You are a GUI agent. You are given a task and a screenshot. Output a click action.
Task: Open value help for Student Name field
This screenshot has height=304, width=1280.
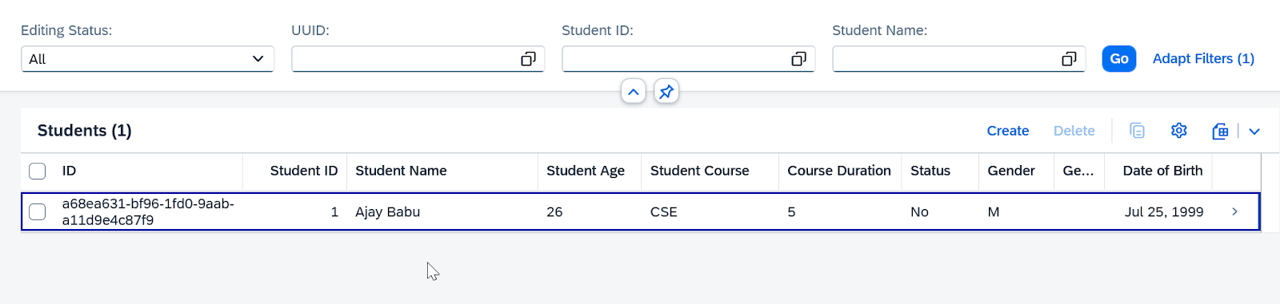click(1069, 59)
